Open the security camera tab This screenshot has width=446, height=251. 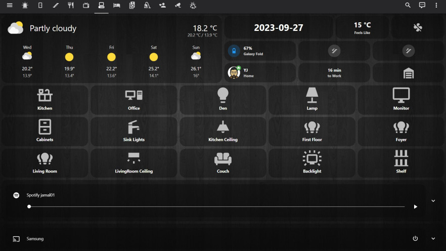[177, 6]
